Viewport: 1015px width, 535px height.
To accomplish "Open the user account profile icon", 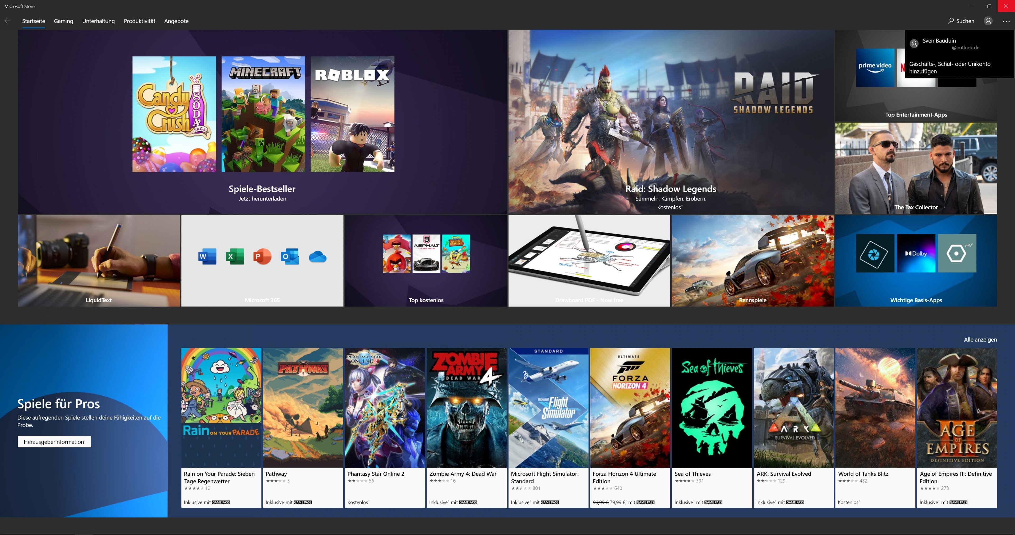I will click(x=988, y=21).
